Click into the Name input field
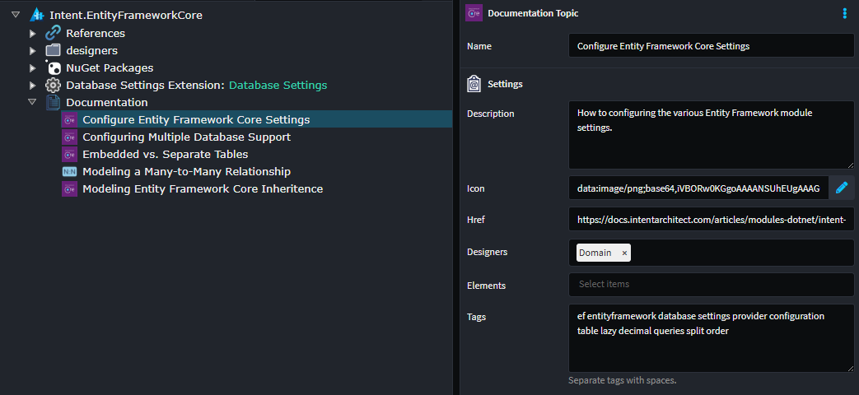Viewport: 859px width, 395px height. tap(711, 46)
